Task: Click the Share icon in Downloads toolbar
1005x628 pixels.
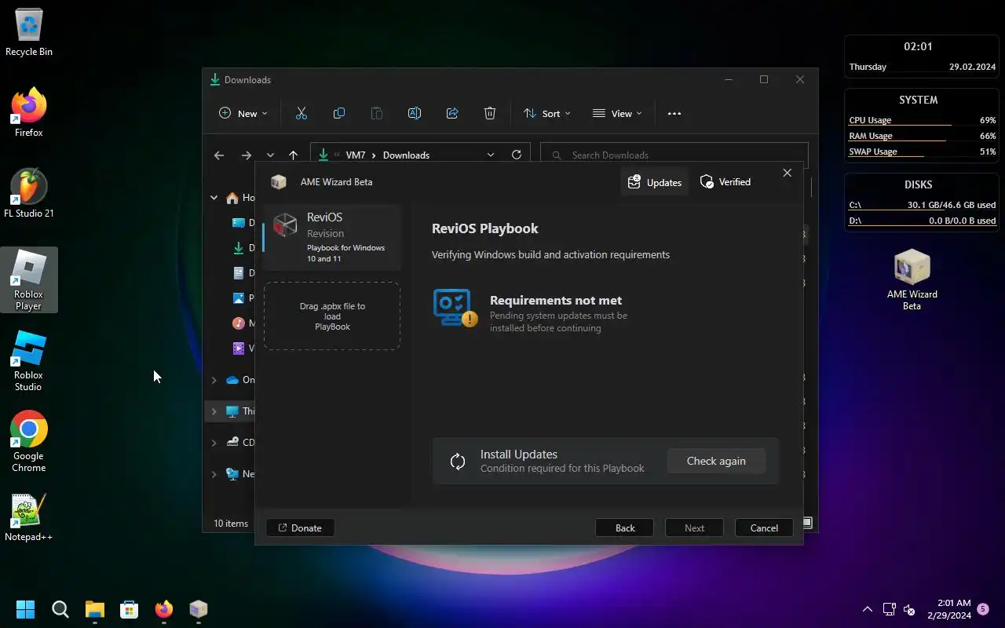Action: click(x=452, y=113)
